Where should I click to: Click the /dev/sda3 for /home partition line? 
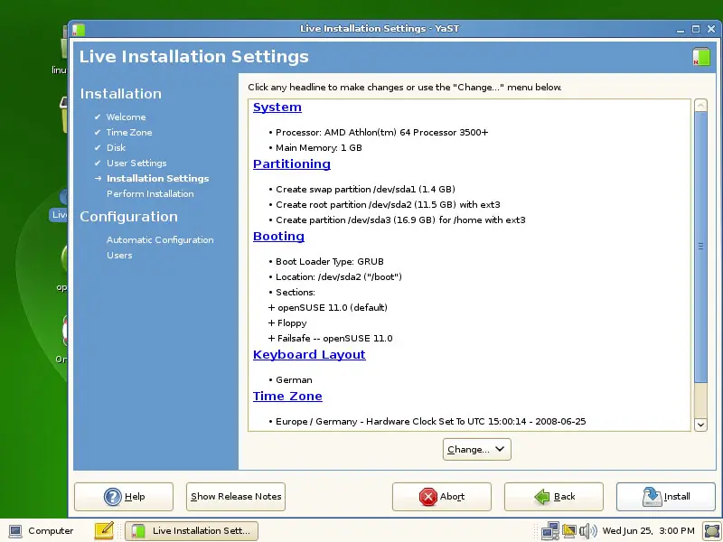[400, 220]
